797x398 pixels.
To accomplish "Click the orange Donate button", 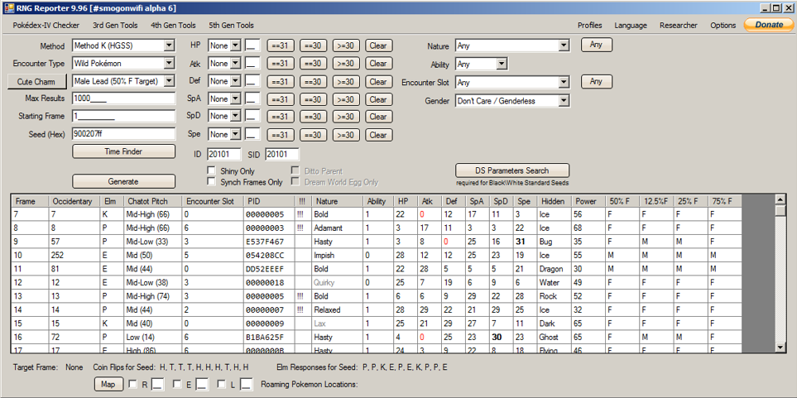I will (769, 25).
